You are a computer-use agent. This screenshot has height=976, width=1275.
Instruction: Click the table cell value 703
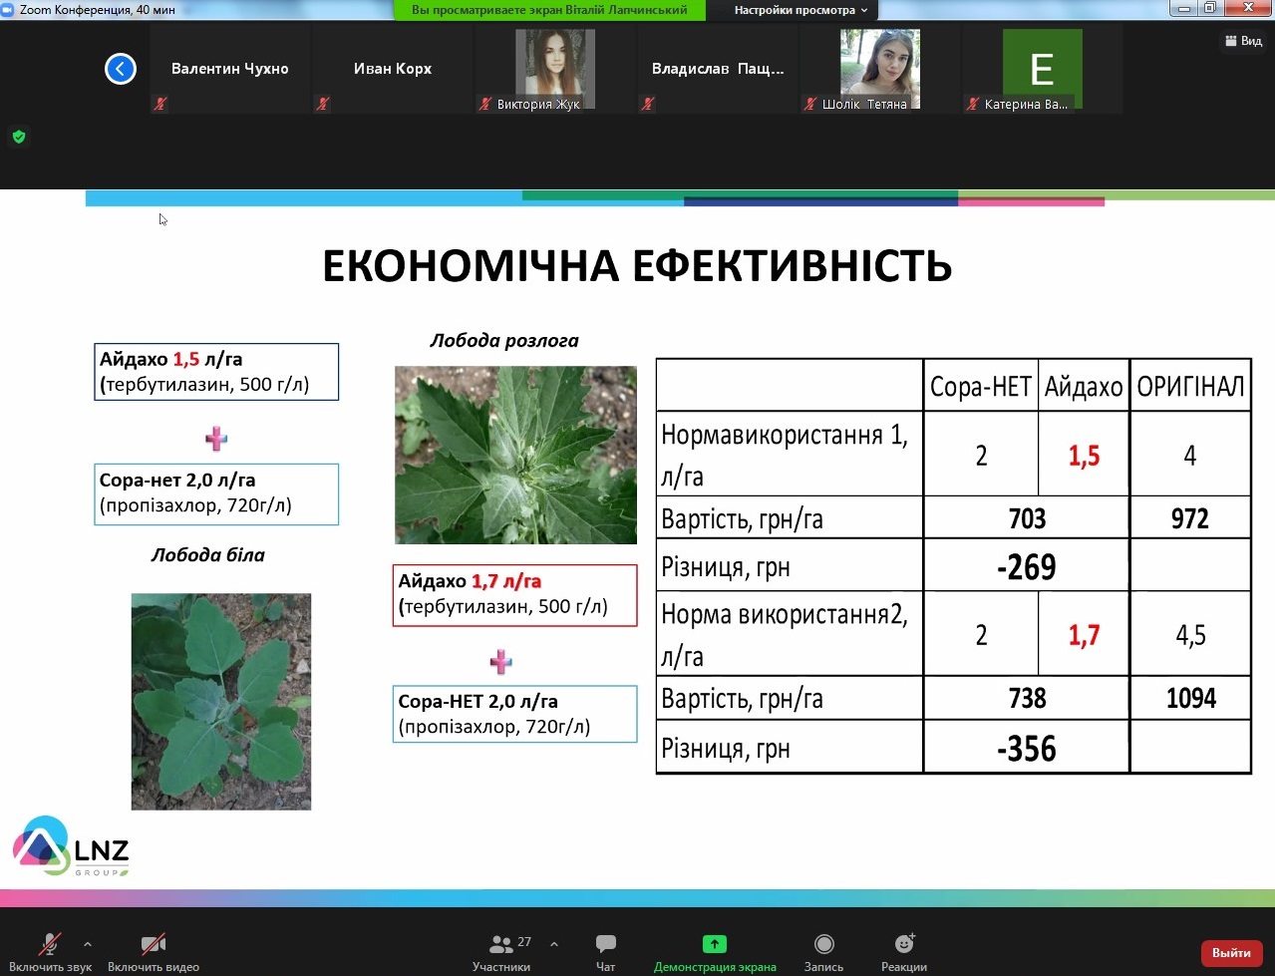[x=1027, y=518]
